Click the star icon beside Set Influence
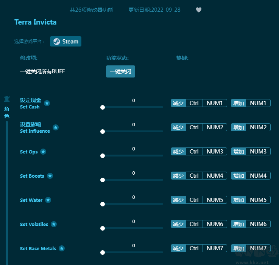Viewport: 279px width, 265px height. (x=56, y=127)
